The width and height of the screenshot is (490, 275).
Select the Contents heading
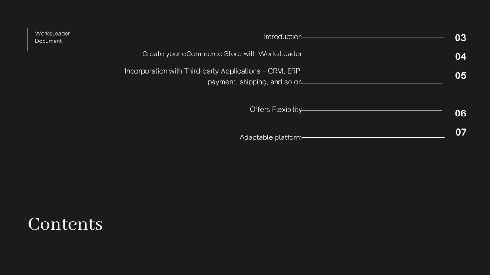pos(65,224)
